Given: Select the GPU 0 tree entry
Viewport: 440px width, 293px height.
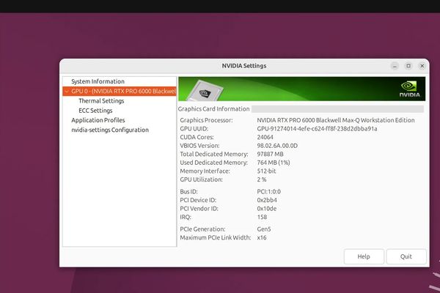Looking at the screenshot, I should coord(120,91).
